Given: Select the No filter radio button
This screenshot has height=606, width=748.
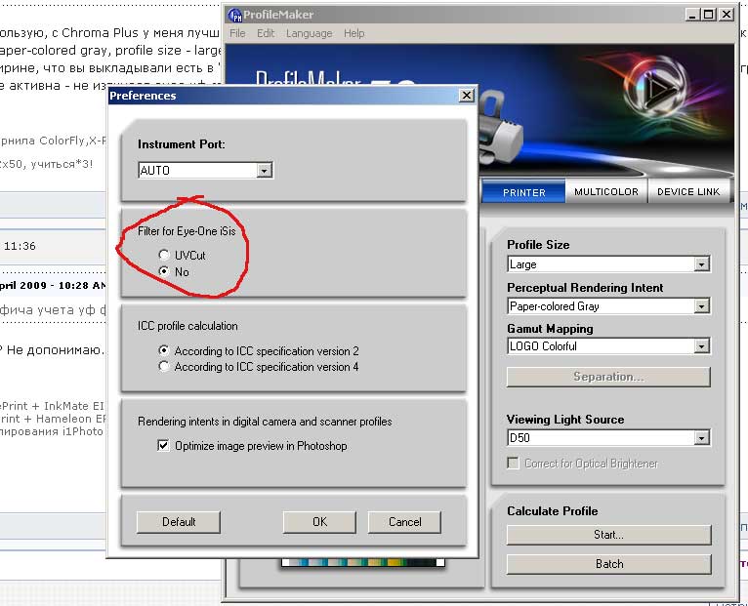Looking at the screenshot, I should point(164,271).
